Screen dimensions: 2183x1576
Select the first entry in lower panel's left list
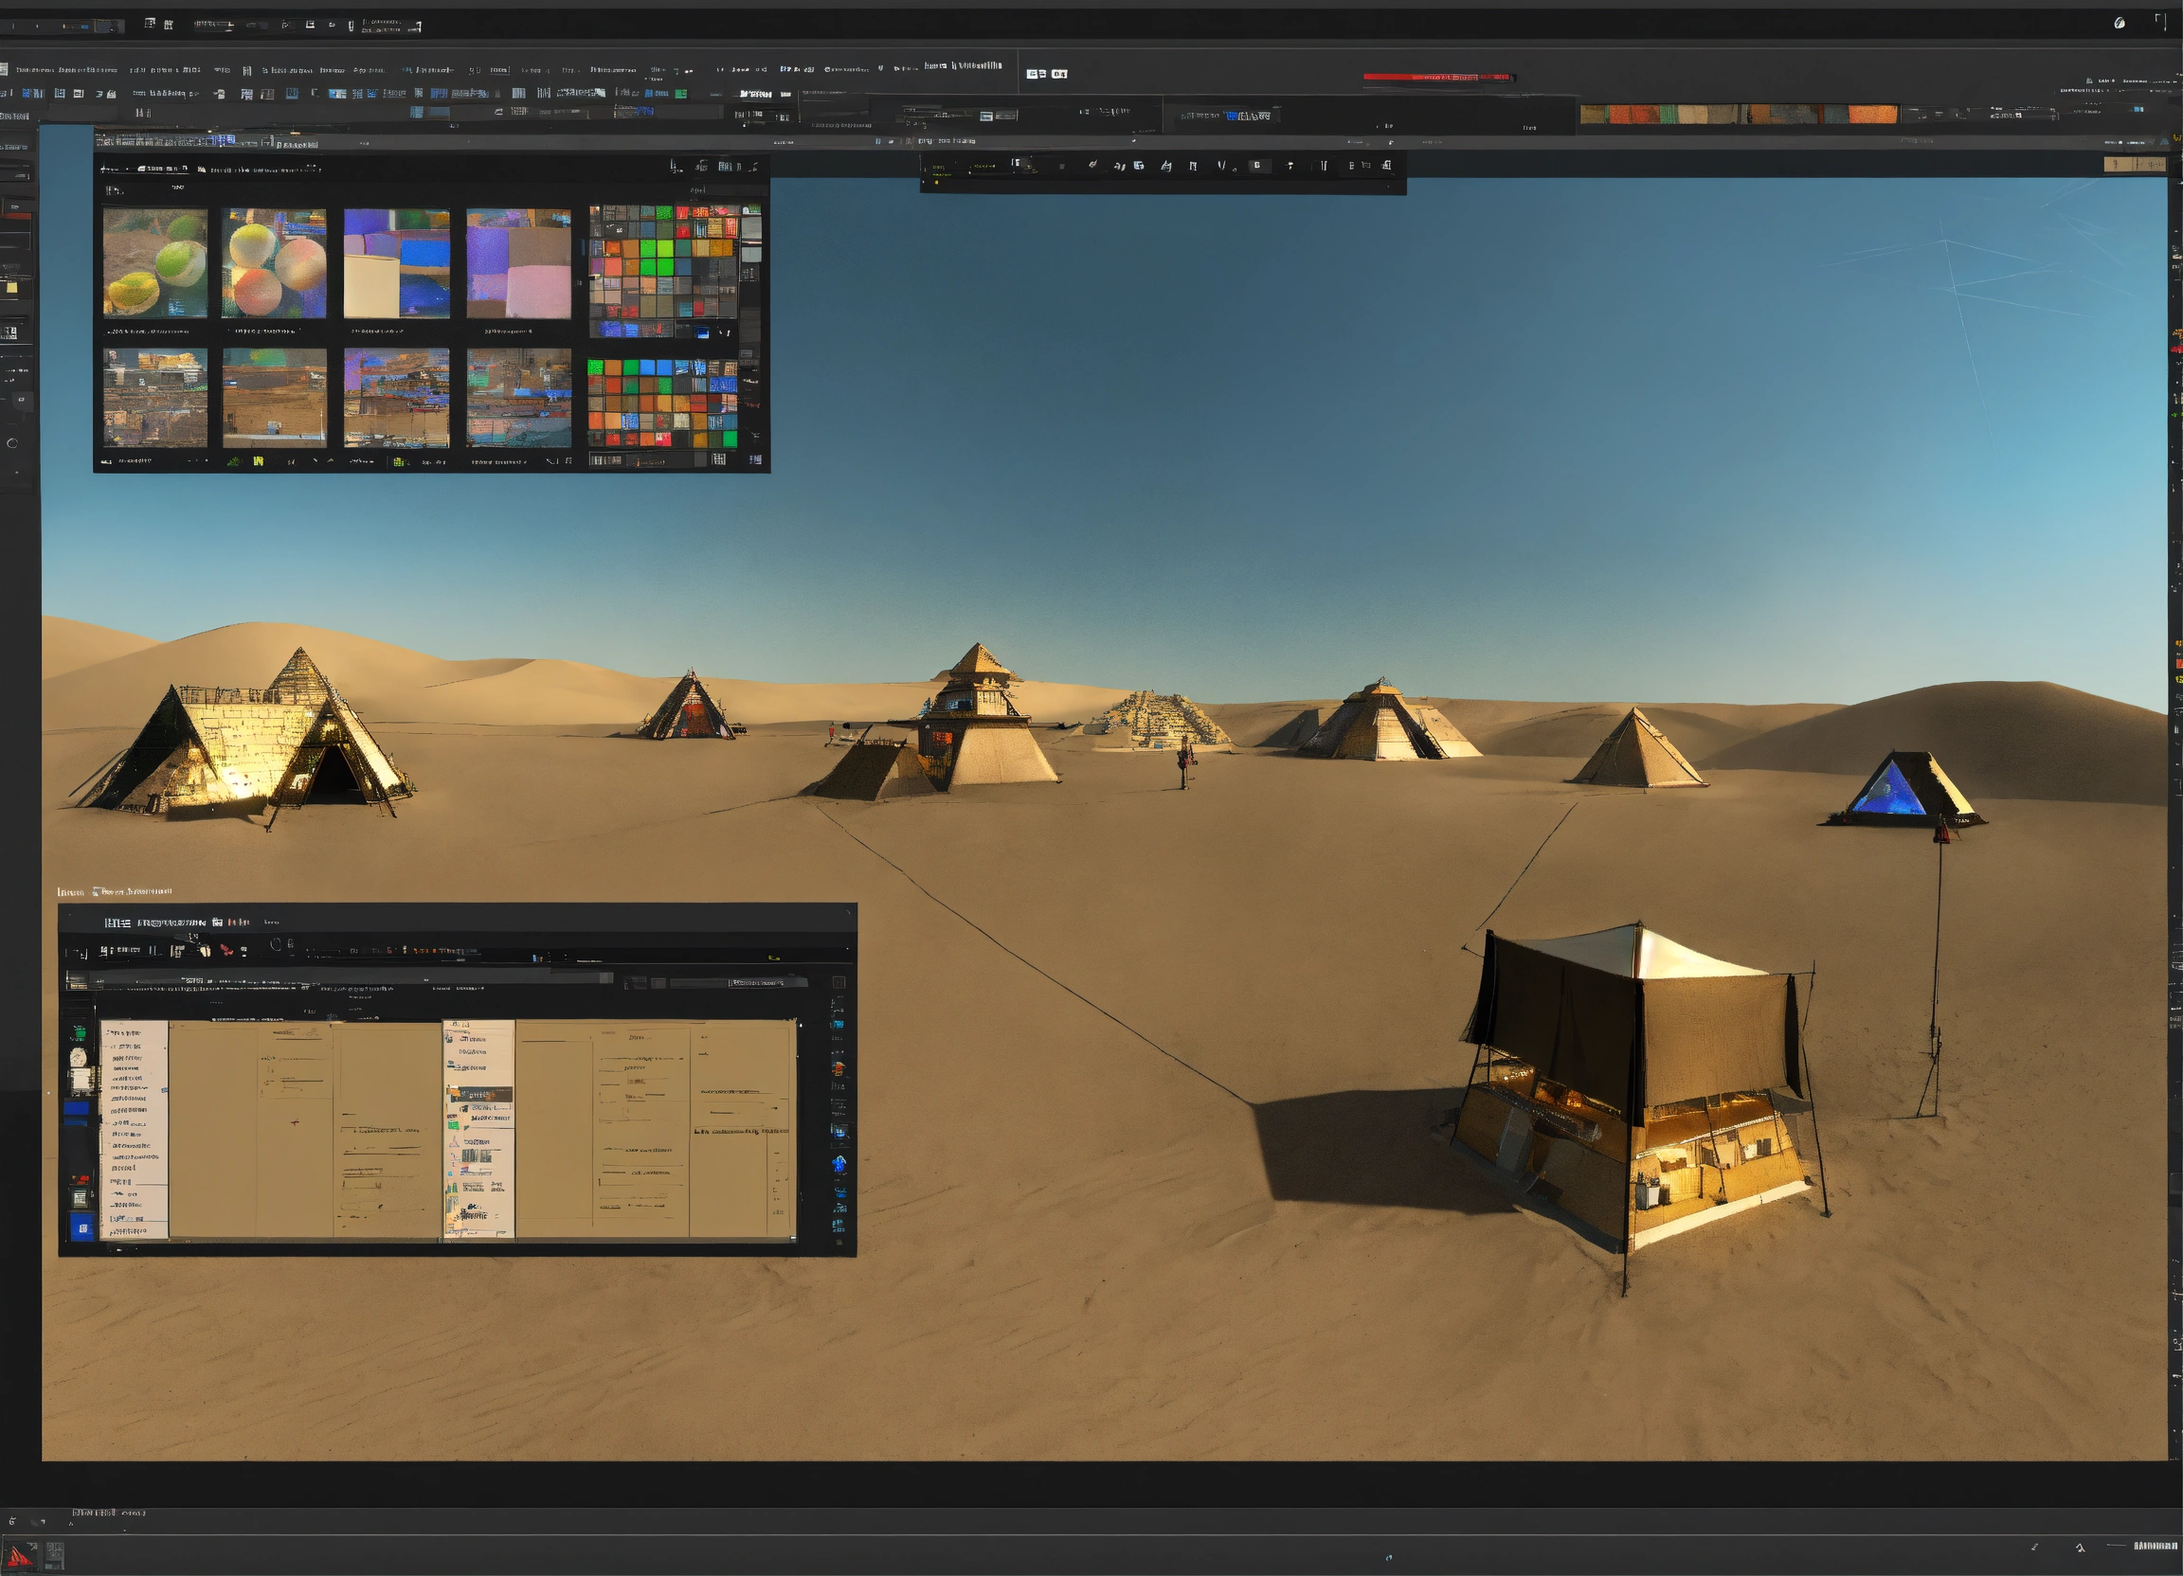[125, 1032]
